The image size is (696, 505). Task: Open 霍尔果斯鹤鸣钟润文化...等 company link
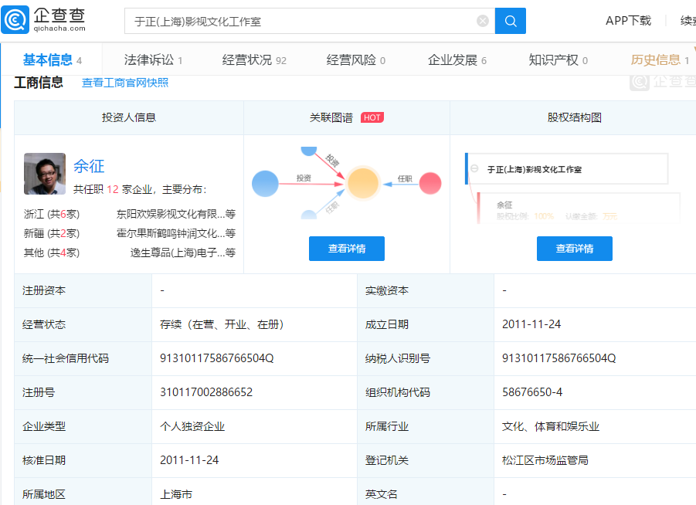176,233
